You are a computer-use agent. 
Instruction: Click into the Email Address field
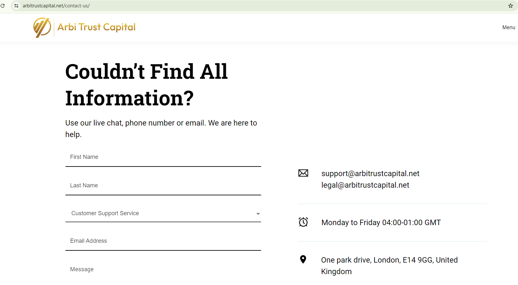tap(163, 241)
